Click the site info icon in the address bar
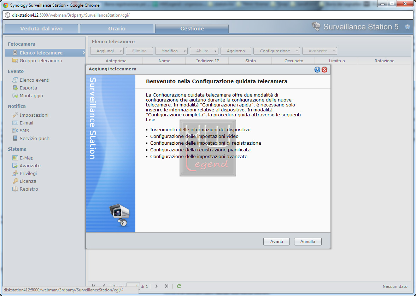The height and width of the screenshot is (296, 416). (8, 15)
